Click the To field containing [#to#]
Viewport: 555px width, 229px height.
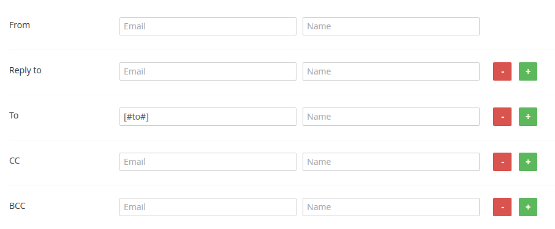coord(208,117)
